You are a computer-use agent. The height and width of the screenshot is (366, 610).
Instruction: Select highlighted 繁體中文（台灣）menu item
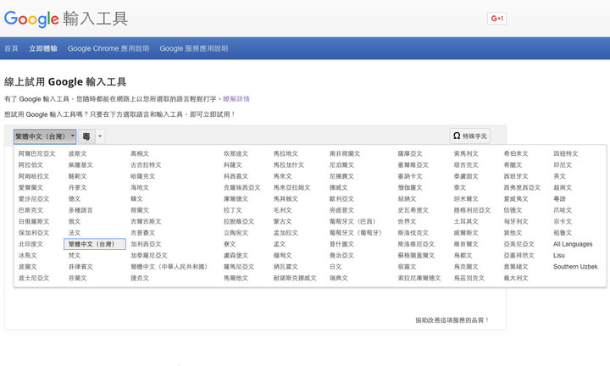[x=95, y=244]
